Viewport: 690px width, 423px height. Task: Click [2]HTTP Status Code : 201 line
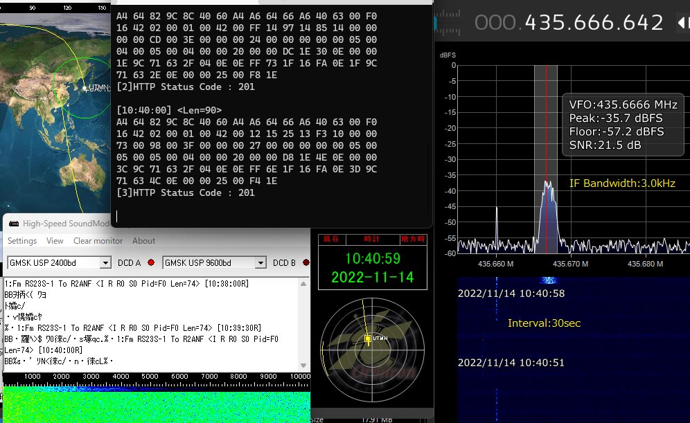point(186,87)
